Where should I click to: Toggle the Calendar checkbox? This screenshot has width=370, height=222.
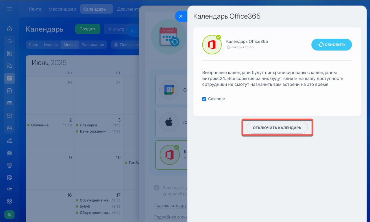(204, 99)
